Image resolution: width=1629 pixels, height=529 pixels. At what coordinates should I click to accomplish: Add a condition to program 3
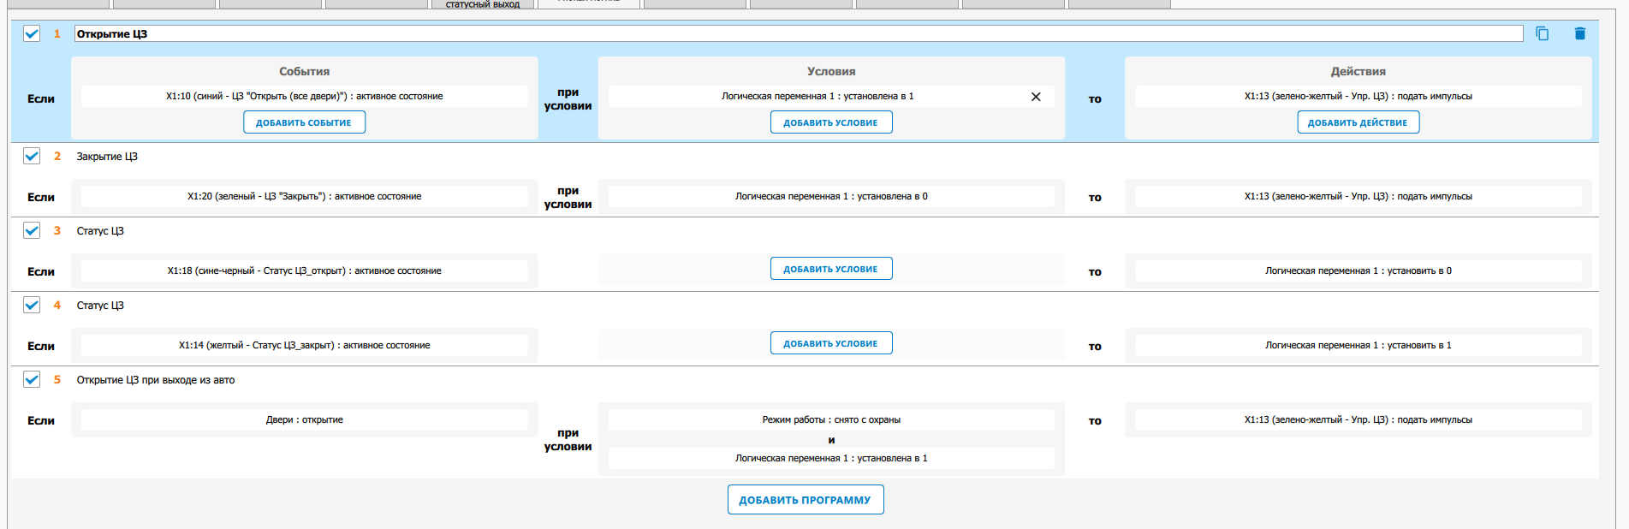point(830,269)
